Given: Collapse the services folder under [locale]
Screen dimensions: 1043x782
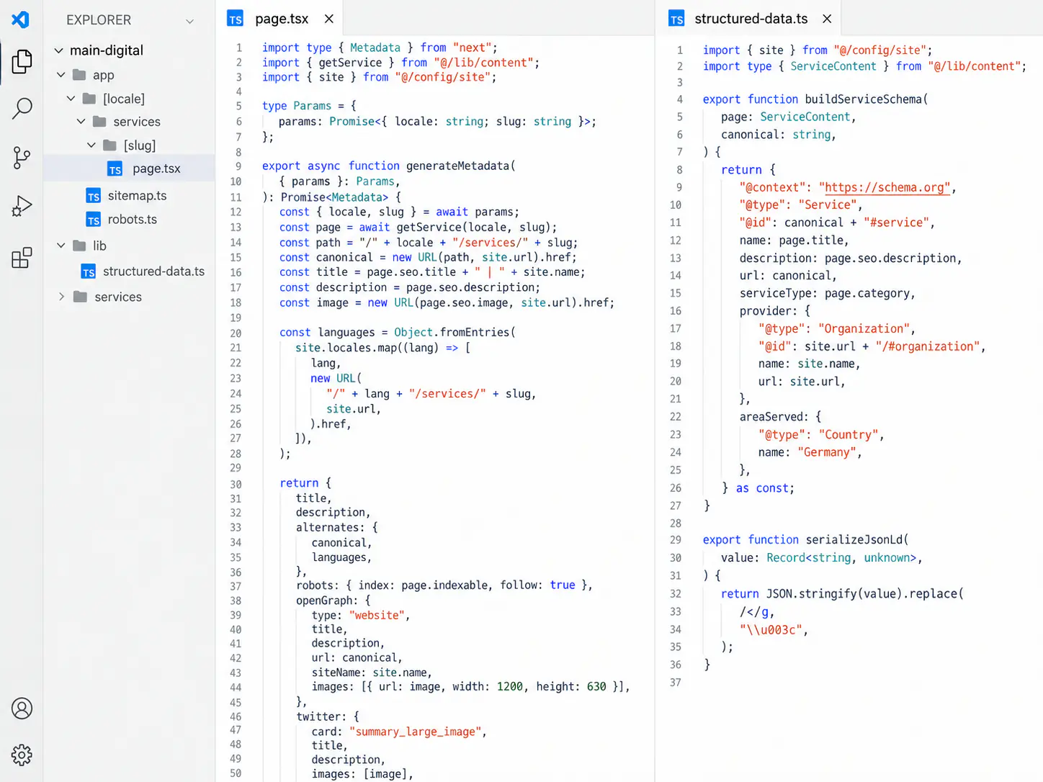Looking at the screenshot, I should click(81, 122).
